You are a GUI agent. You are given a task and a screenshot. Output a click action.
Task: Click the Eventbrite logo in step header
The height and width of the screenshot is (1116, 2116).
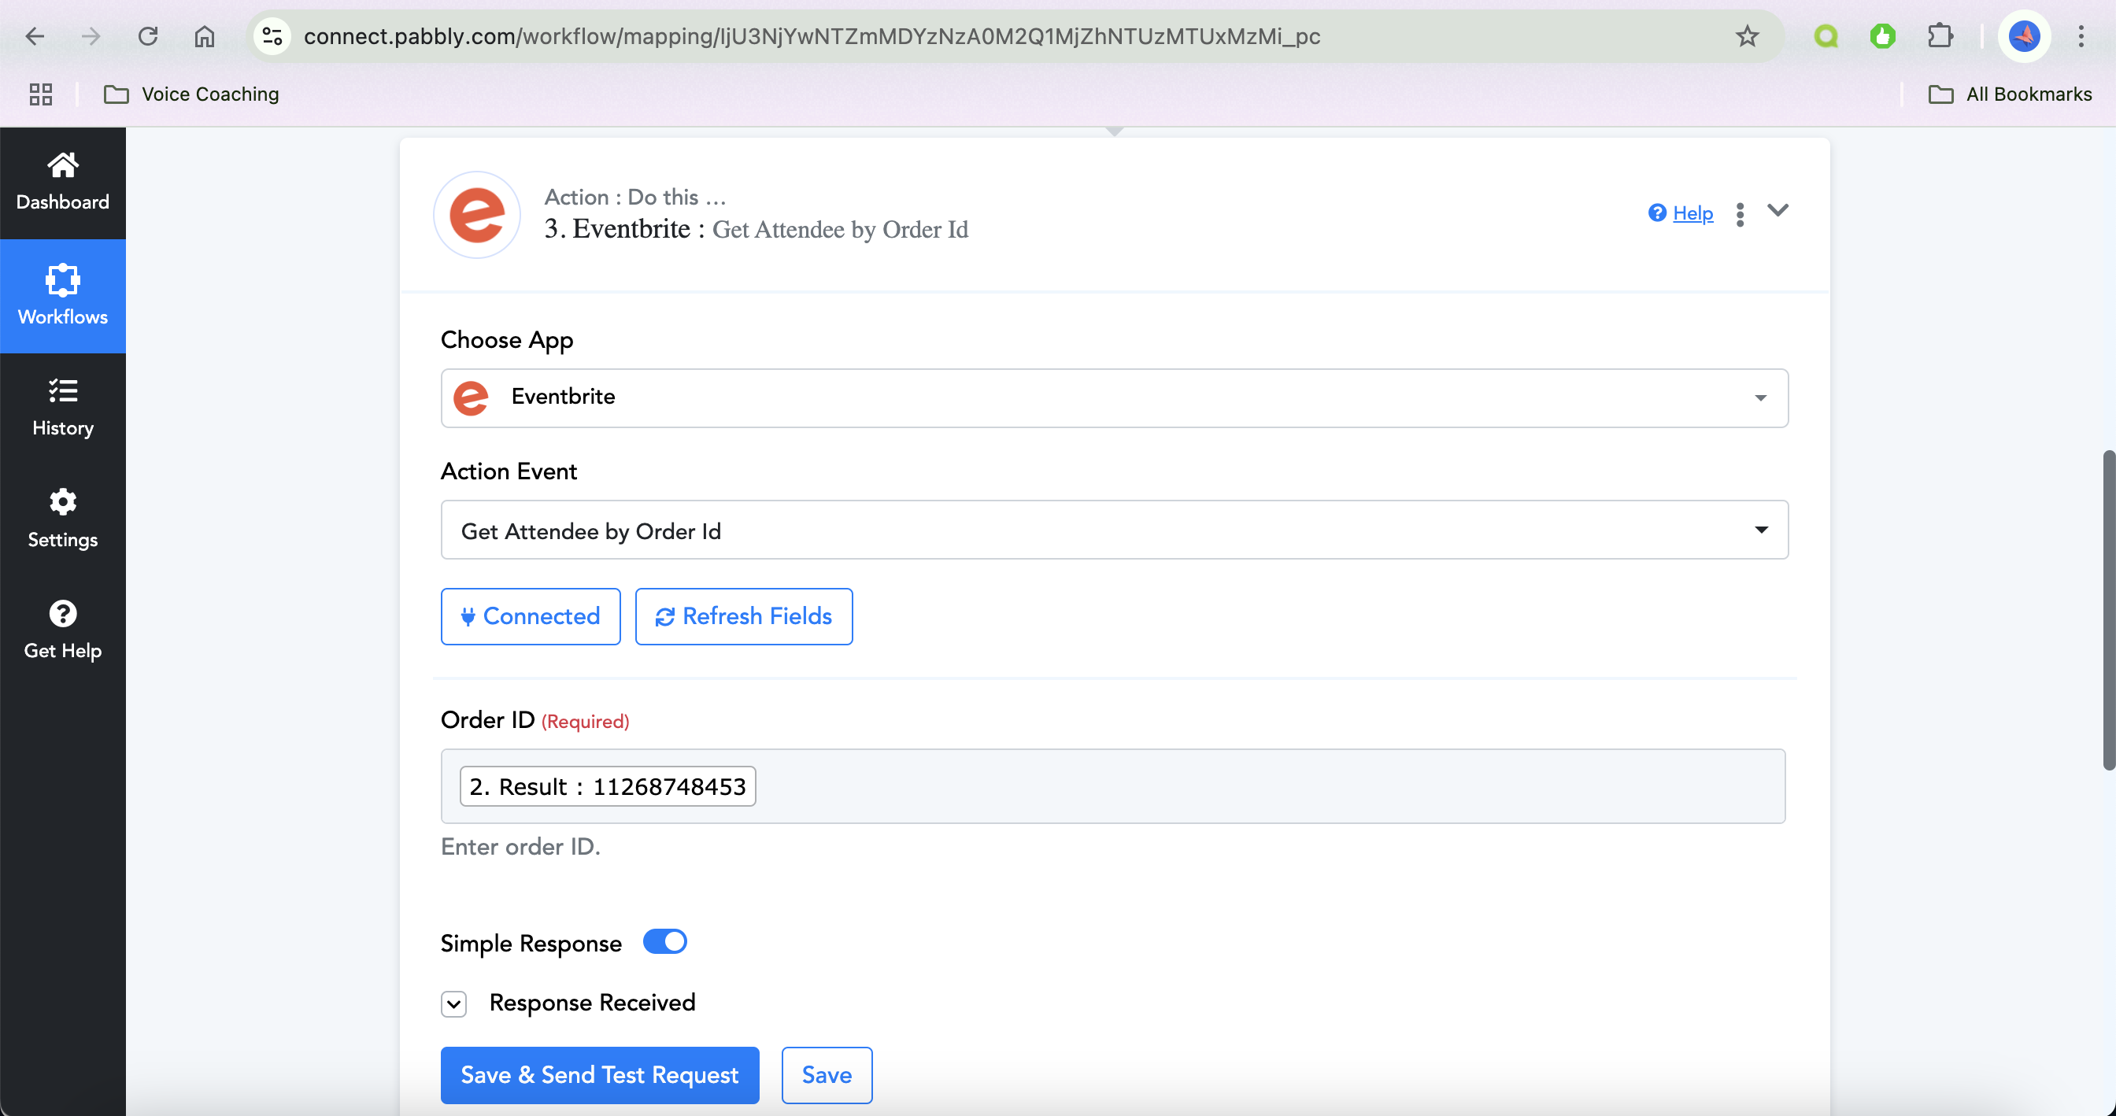click(476, 215)
